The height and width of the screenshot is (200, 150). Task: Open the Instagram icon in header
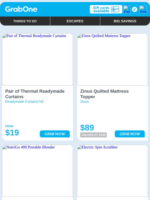point(143,9)
